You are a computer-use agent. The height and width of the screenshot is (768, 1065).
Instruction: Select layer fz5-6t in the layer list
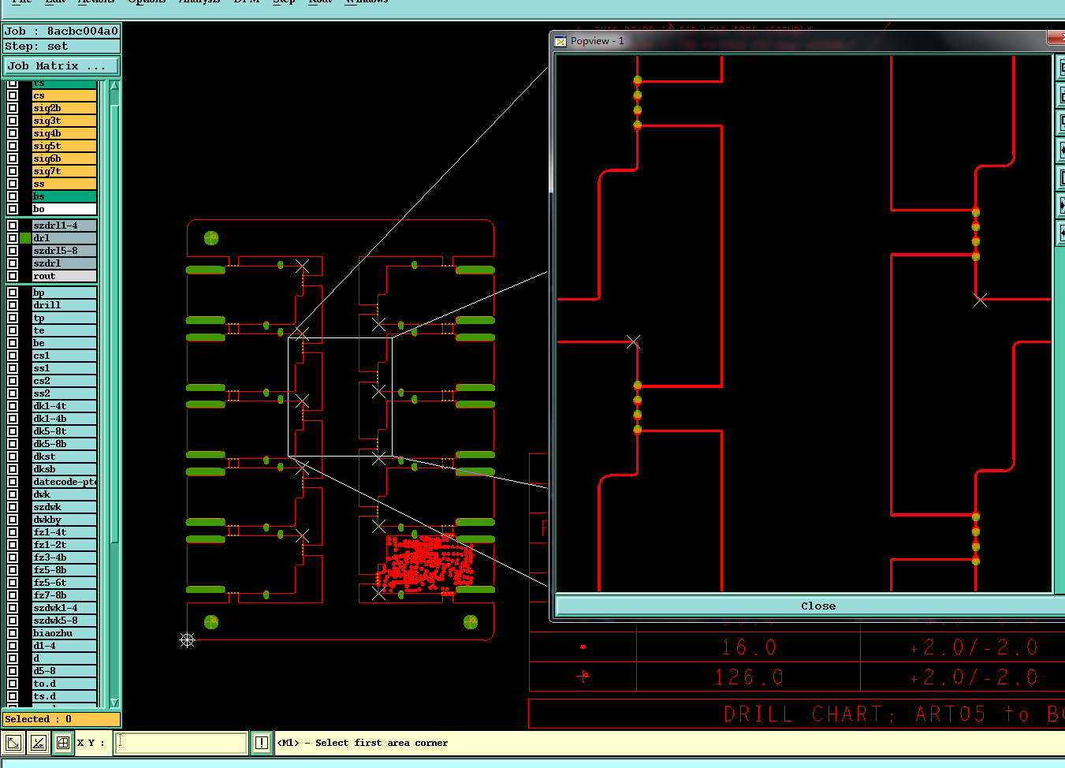coord(64,583)
